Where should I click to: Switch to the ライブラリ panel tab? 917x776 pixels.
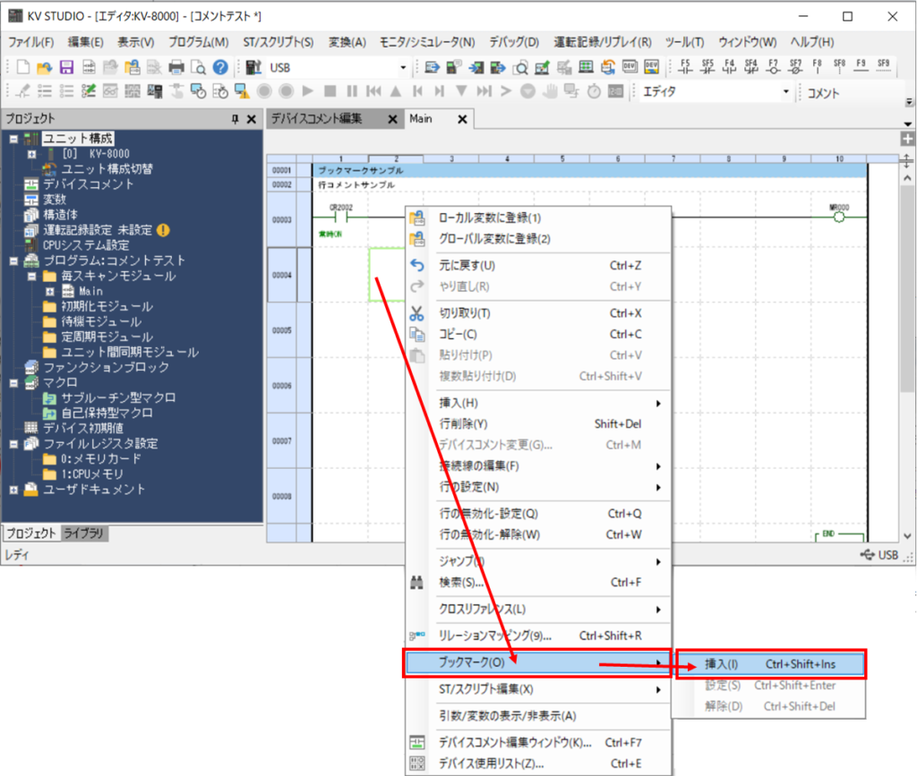coord(83,533)
